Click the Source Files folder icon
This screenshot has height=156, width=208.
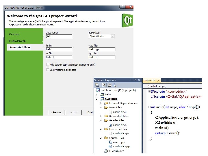pyautogui.click(x=106, y=138)
